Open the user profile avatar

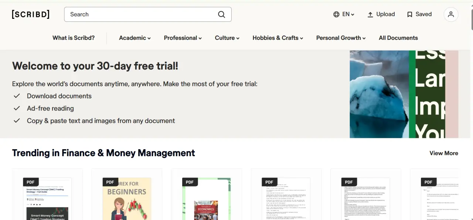(451, 14)
